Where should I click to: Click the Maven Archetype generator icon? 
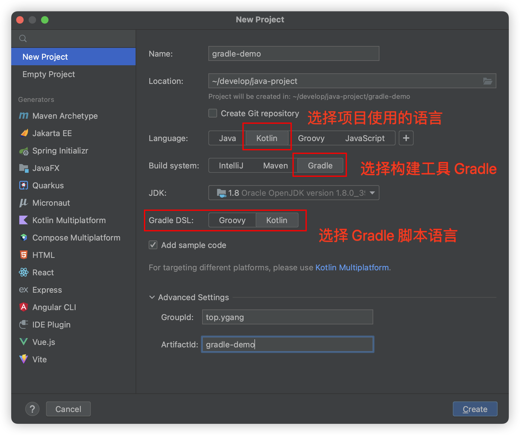[24, 116]
